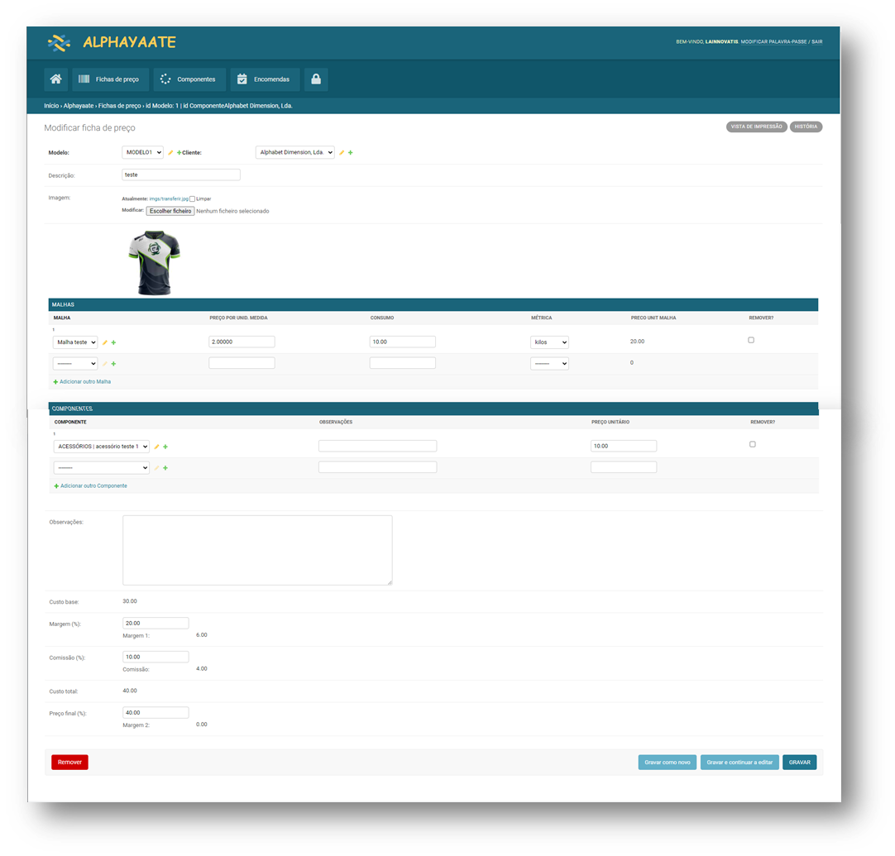Edit acessório teste 1 component pencil icon
Screen dimensions: 895x856
[156, 447]
